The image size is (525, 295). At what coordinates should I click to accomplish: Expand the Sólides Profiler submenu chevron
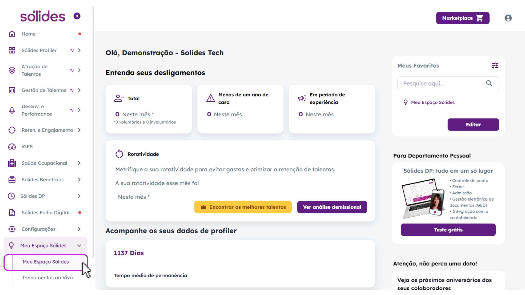79,50
